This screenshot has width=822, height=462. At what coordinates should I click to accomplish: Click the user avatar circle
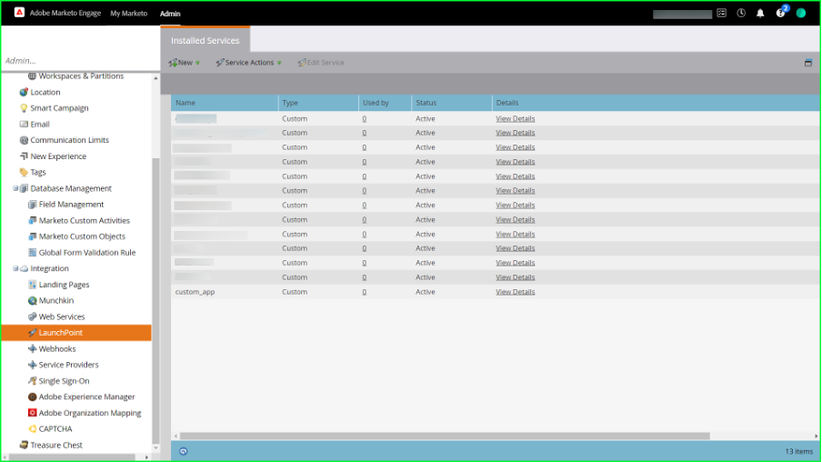[801, 13]
